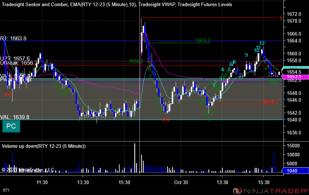Viewport: 309px width, 195px height.
Task: Click the R1: 1663.8 level label
Action: [13, 39]
